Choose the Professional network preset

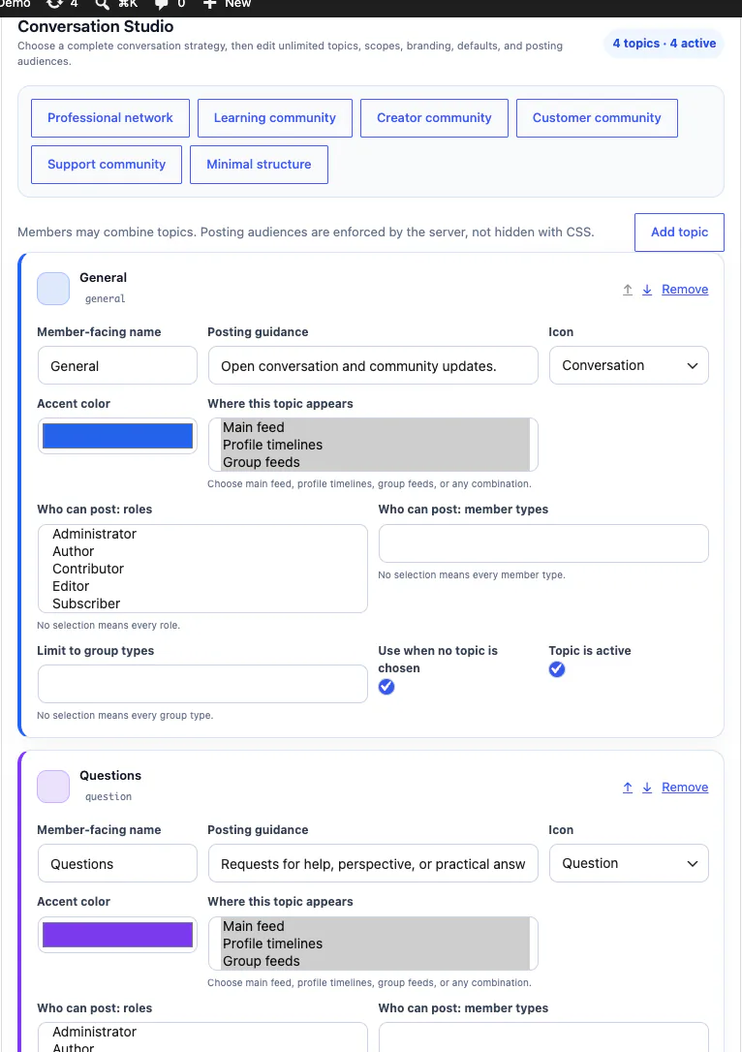coord(110,118)
